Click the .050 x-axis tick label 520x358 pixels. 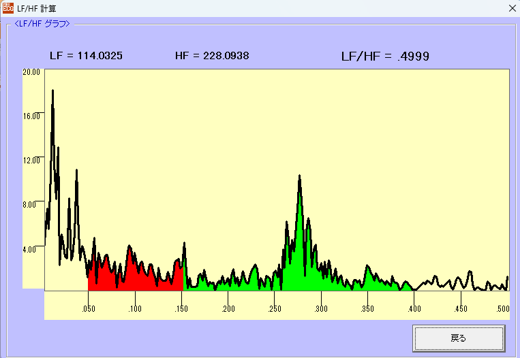[88, 309]
